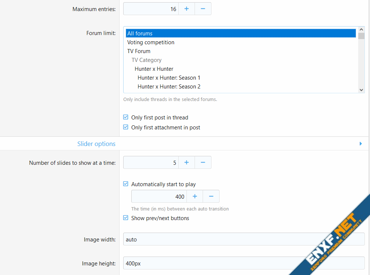Click the Image height input field
Image resolution: width=370 pixels, height=275 pixels.
point(243,263)
